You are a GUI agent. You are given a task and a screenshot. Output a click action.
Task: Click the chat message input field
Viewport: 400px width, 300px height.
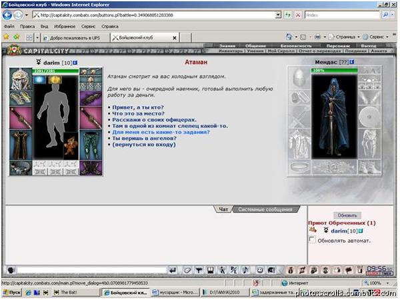tap(92, 270)
